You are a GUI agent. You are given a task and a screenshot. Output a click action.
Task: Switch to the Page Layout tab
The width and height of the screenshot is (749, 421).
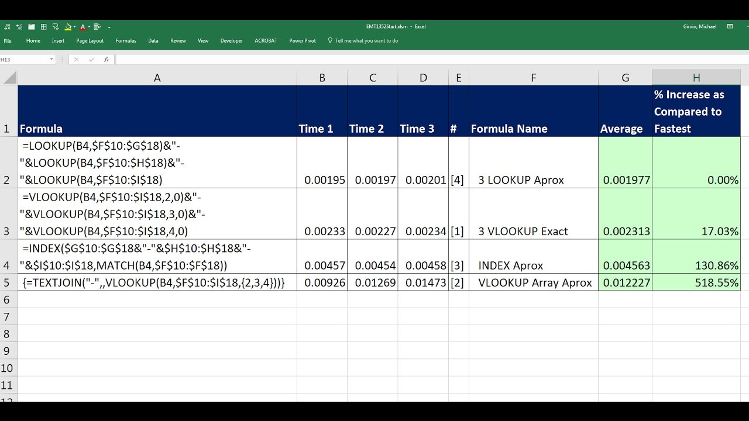click(90, 41)
